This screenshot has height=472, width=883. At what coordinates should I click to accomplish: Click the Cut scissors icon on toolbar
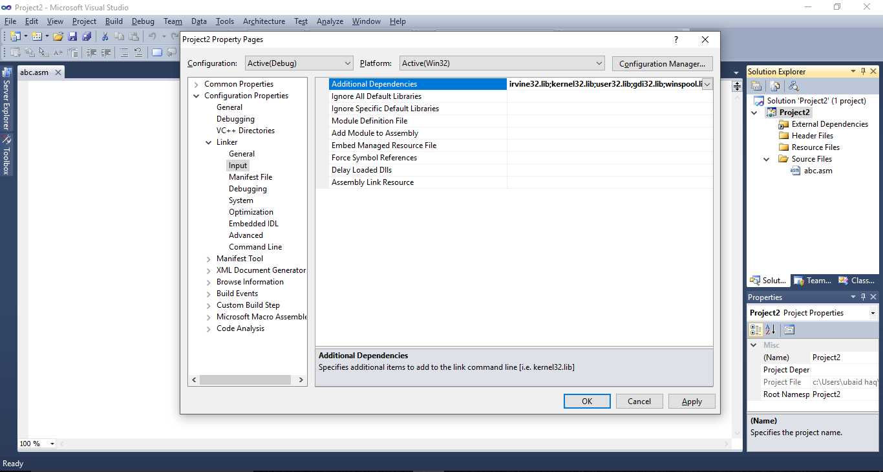[105, 36]
